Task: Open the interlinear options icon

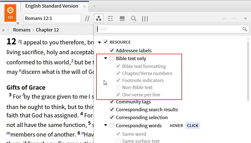Action: pos(110,19)
